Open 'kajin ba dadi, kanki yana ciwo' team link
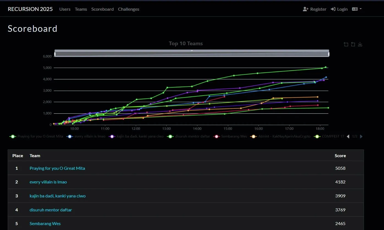 pyautogui.click(x=57, y=196)
